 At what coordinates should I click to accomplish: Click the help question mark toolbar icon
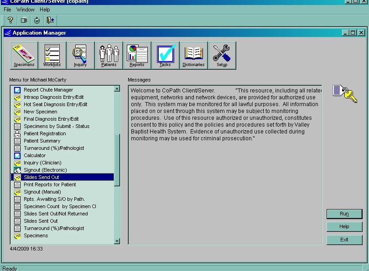(x=10, y=20)
